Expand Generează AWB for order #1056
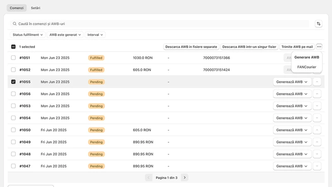Image resolution: width=332 pixels, height=187 pixels. tap(292, 94)
